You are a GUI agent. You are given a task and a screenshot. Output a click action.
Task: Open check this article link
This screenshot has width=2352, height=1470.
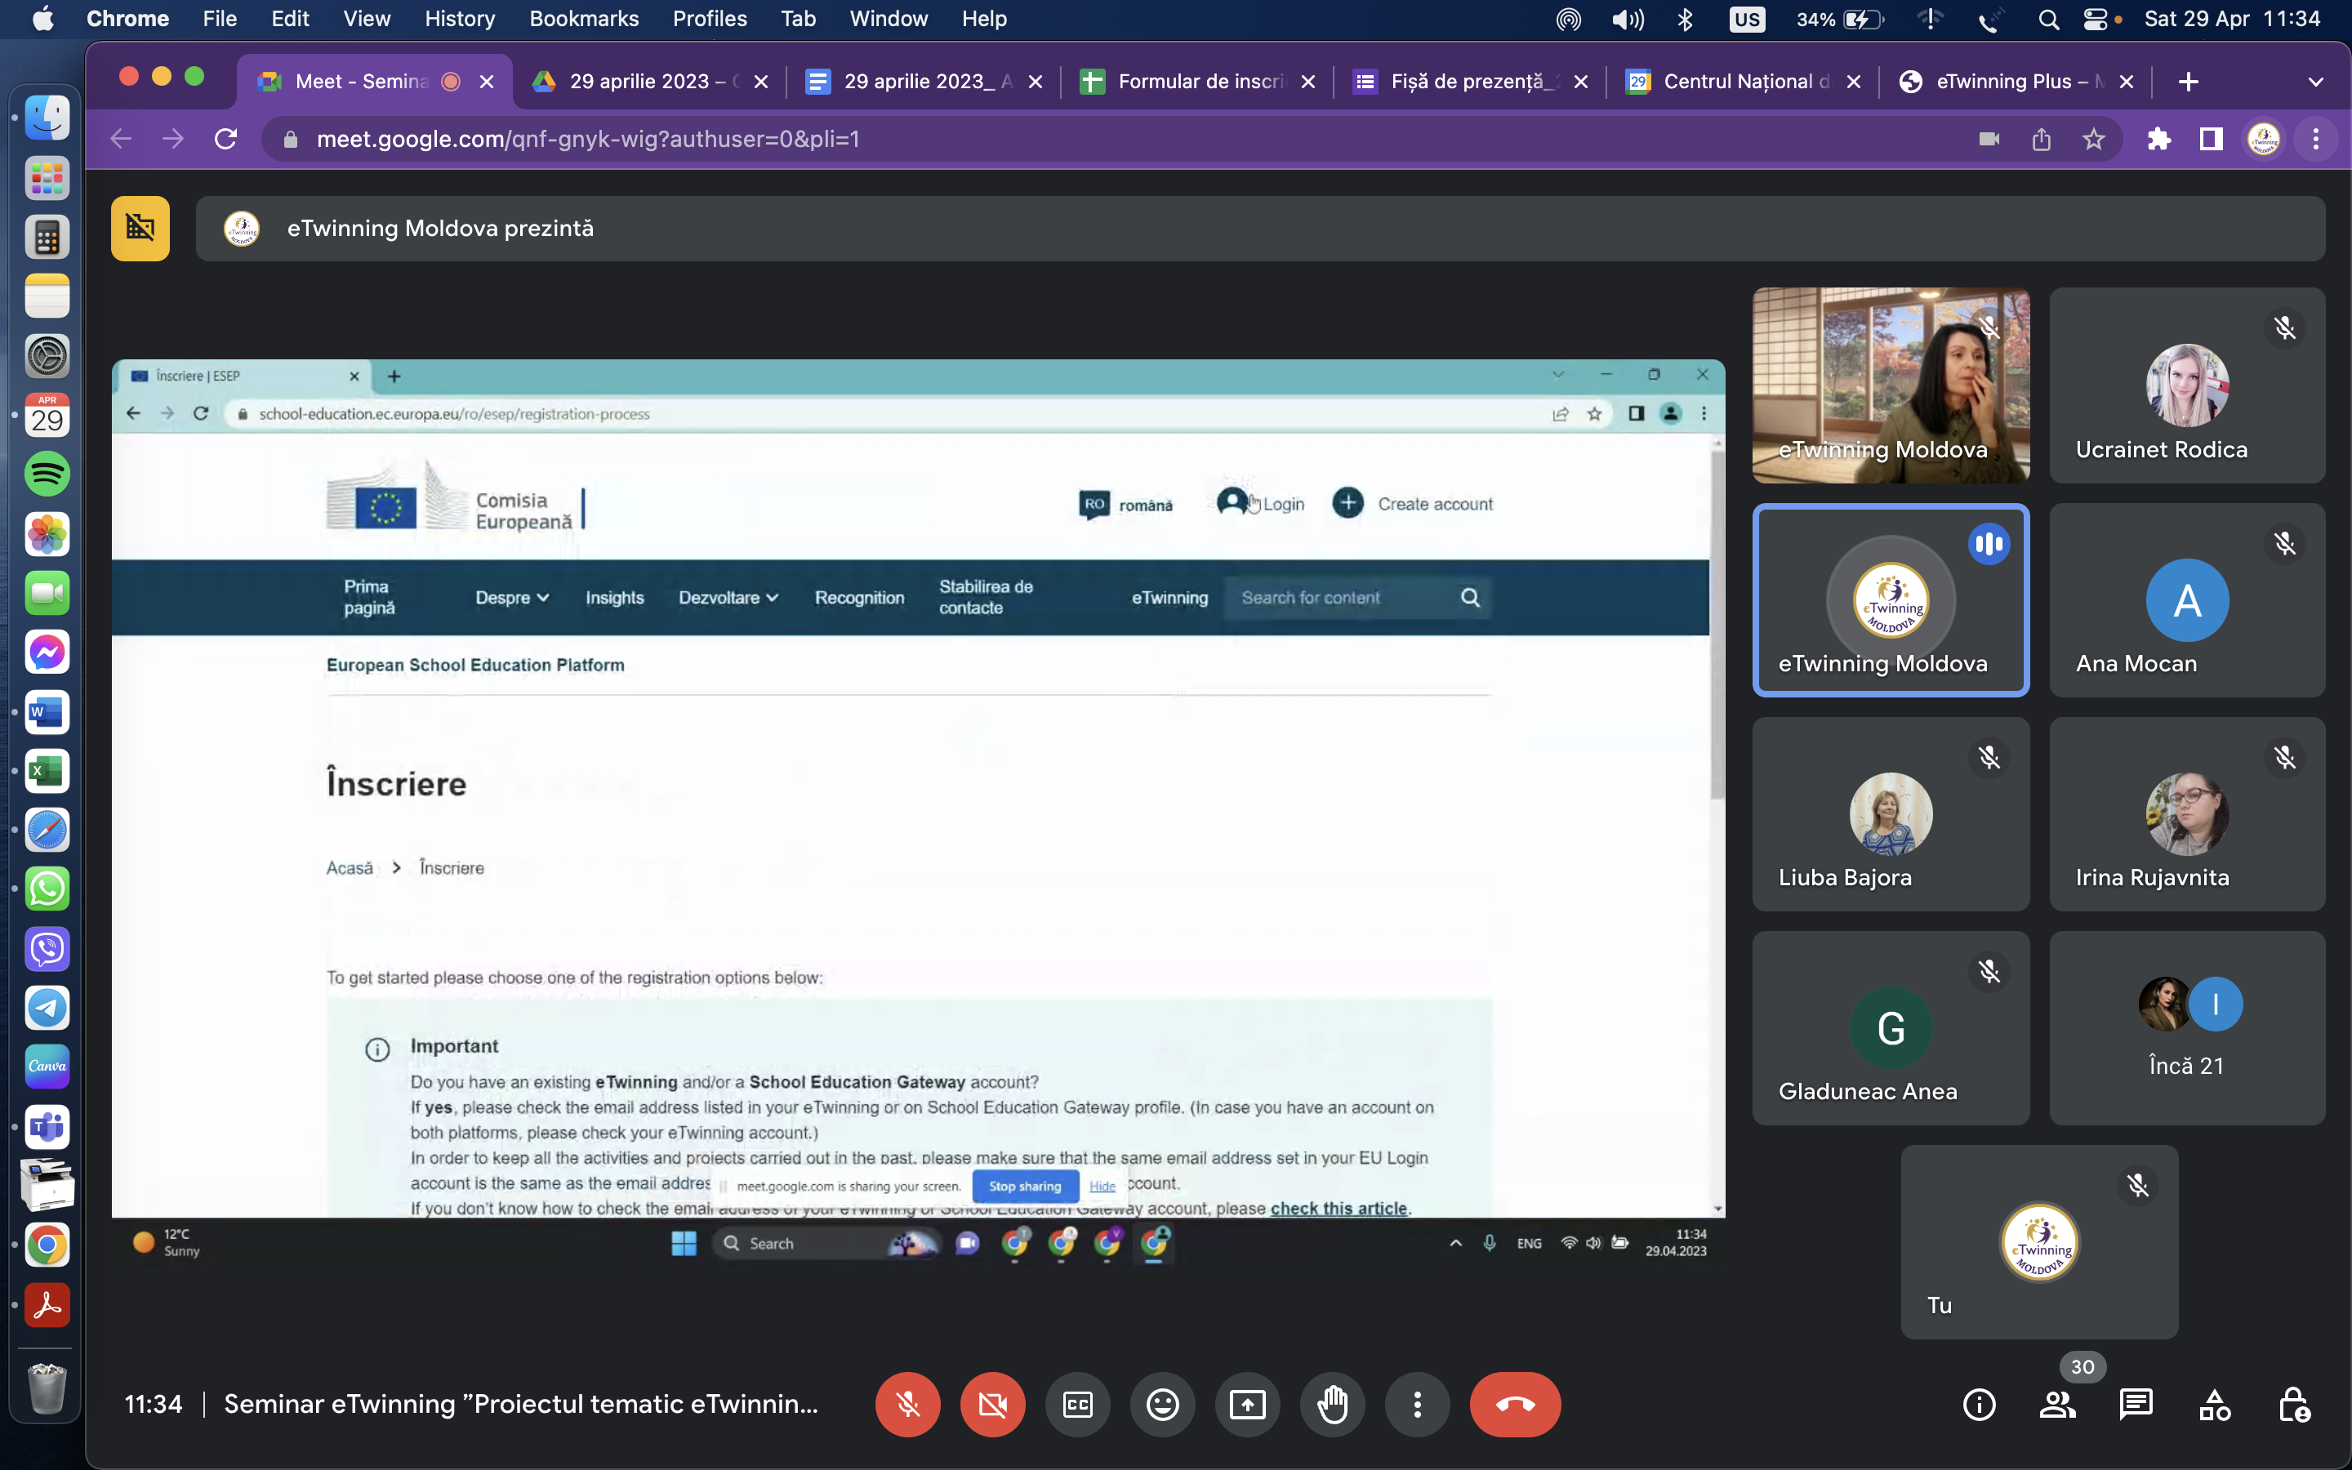coord(1339,1208)
